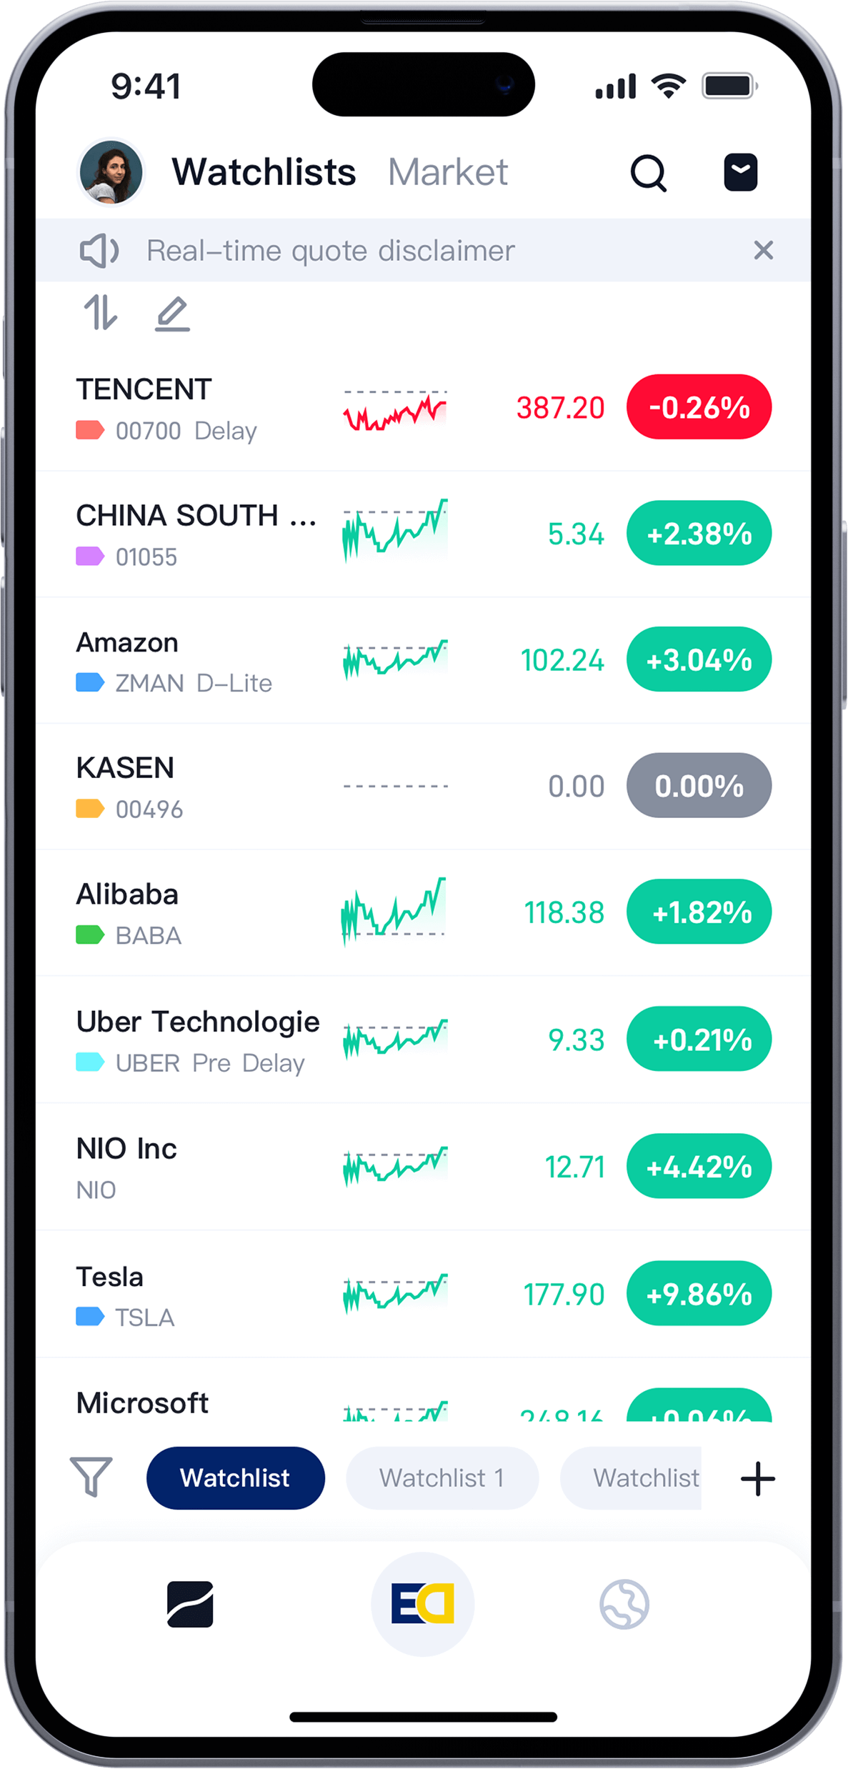
Task: Tap the sort arrows icon
Action: pyautogui.click(x=100, y=312)
